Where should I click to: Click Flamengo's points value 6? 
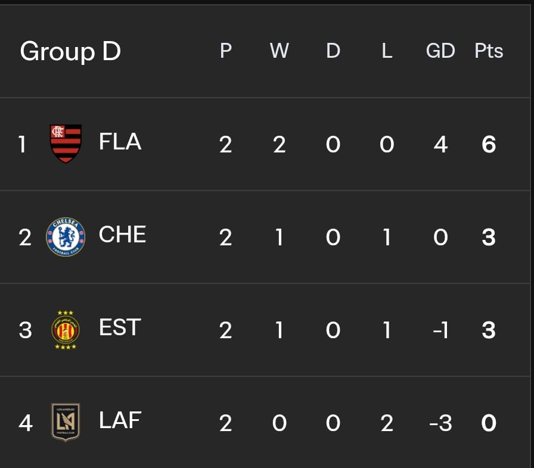[x=489, y=144]
